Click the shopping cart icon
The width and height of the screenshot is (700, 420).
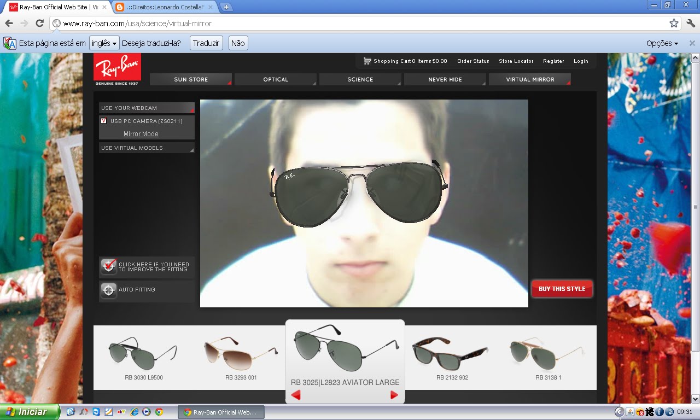pyautogui.click(x=367, y=61)
